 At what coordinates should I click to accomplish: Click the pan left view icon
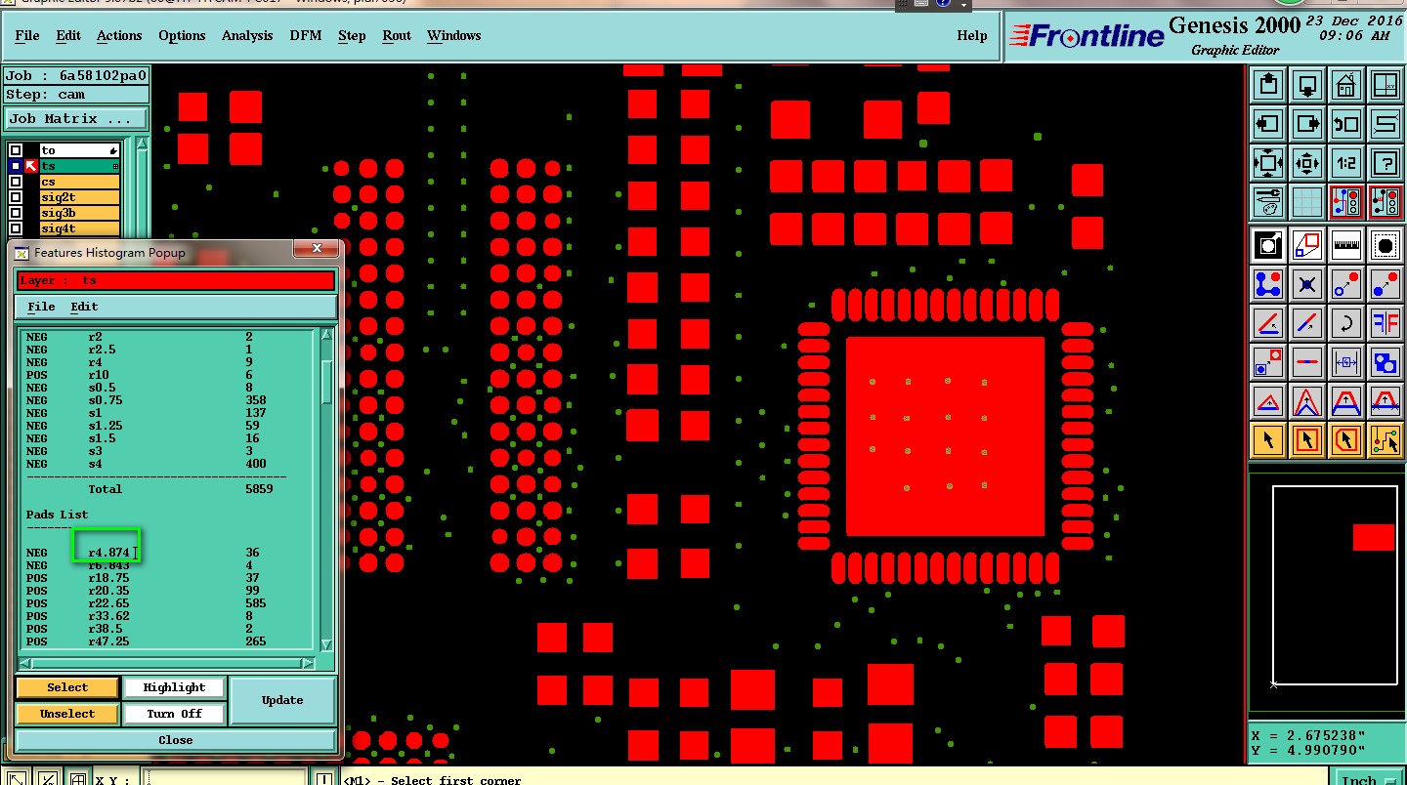point(1269,124)
